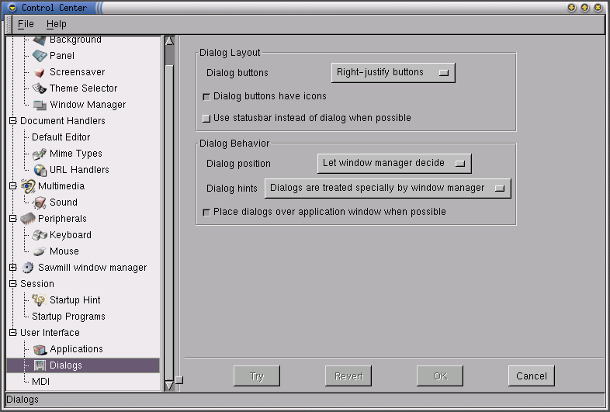The height and width of the screenshot is (412, 610).
Task: Click the Panel icon in the tree
Action: tap(40, 56)
